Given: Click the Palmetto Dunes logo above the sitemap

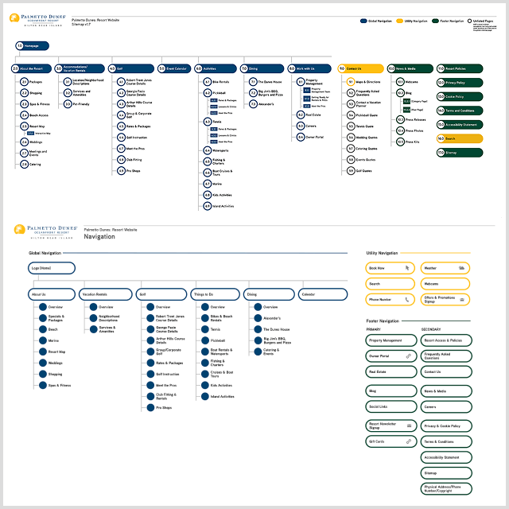Looking at the screenshot, I should click(x=37, y=19).
